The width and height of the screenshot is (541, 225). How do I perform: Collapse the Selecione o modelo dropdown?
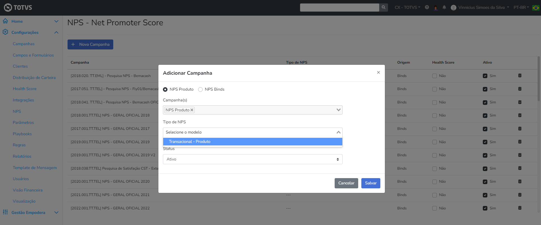tap(338, 132)
